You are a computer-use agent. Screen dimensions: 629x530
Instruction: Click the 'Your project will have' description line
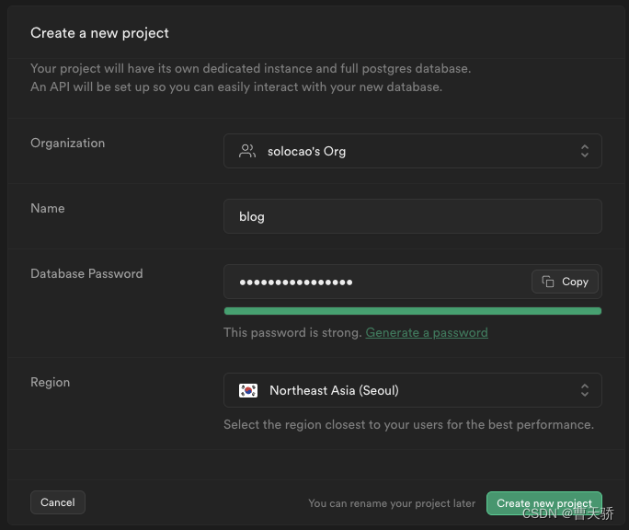[251, 69]
